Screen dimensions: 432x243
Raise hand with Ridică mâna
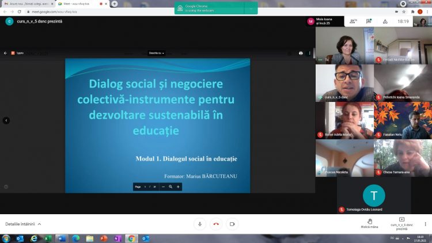click(369, 223)
